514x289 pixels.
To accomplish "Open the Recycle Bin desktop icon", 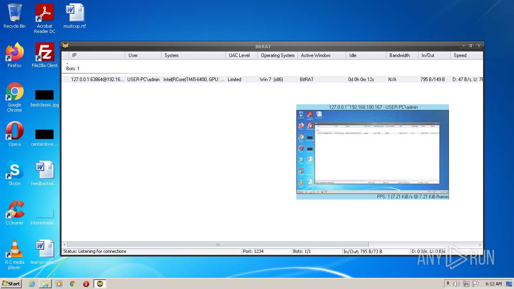I will [x=14, y=16].
